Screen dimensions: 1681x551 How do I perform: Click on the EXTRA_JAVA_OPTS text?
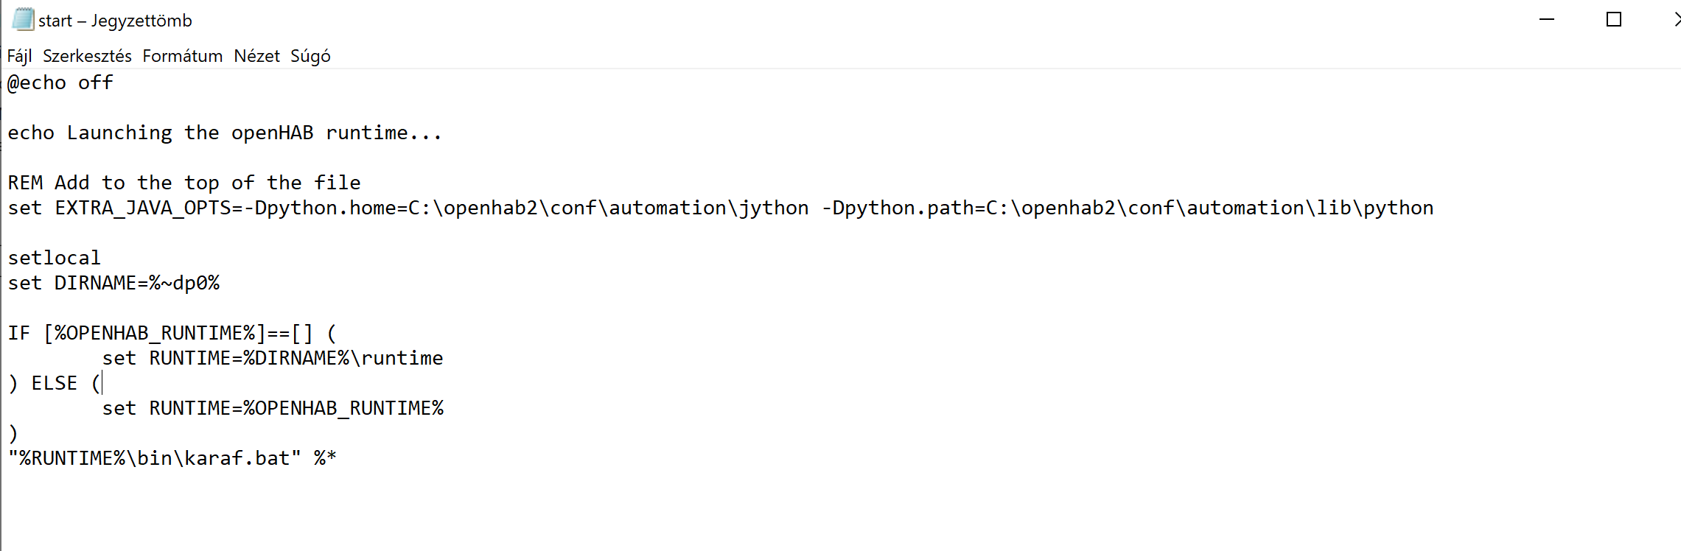[x=143, y=208]
